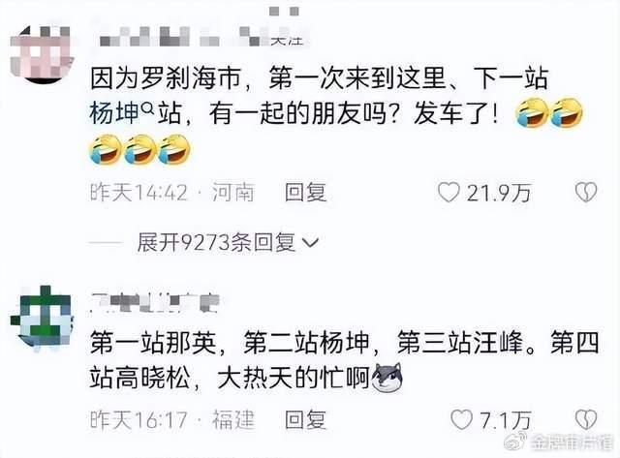
Task: Open the second commenter's green avatar
Action: click(43, 317)
